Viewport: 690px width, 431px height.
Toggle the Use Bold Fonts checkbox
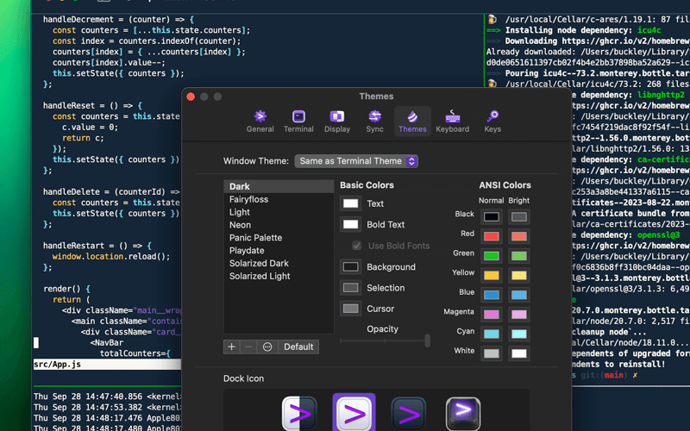[x=356, y=246]
